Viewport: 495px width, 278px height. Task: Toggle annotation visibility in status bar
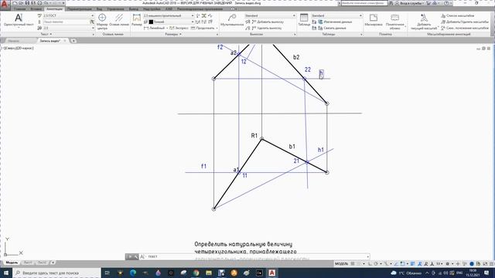tap(420, 264)
